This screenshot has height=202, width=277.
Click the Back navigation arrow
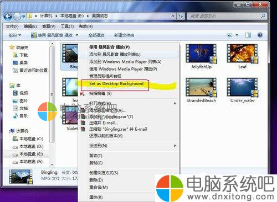pyautogui.click(x=8, y=17)
